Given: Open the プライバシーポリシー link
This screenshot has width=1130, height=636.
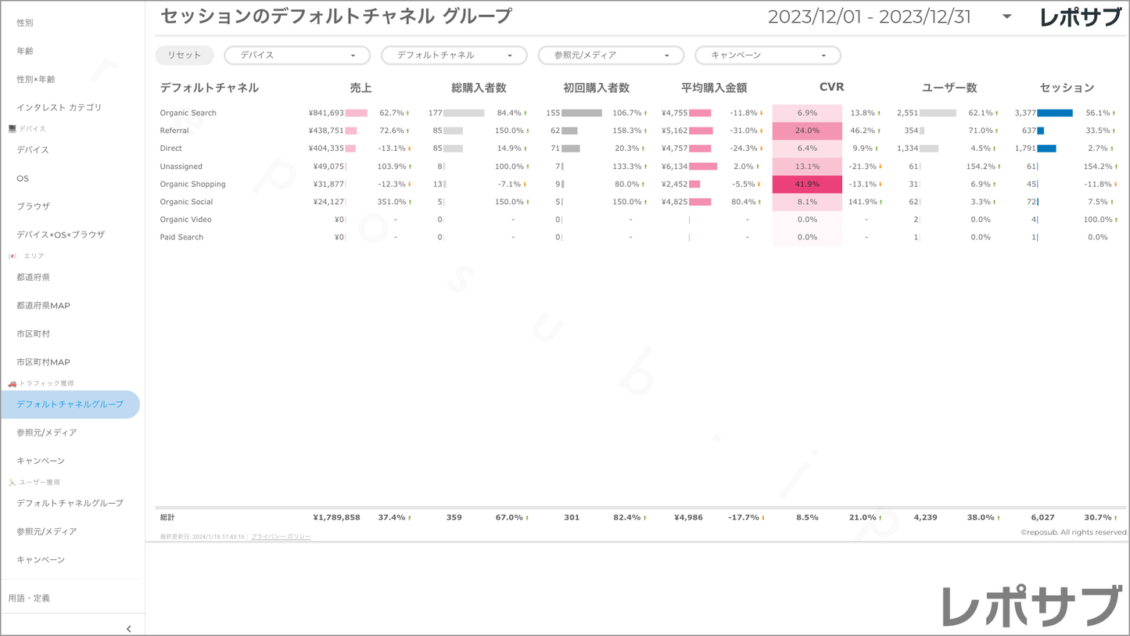Looking at the screenshot, I should tap(281, 537).
